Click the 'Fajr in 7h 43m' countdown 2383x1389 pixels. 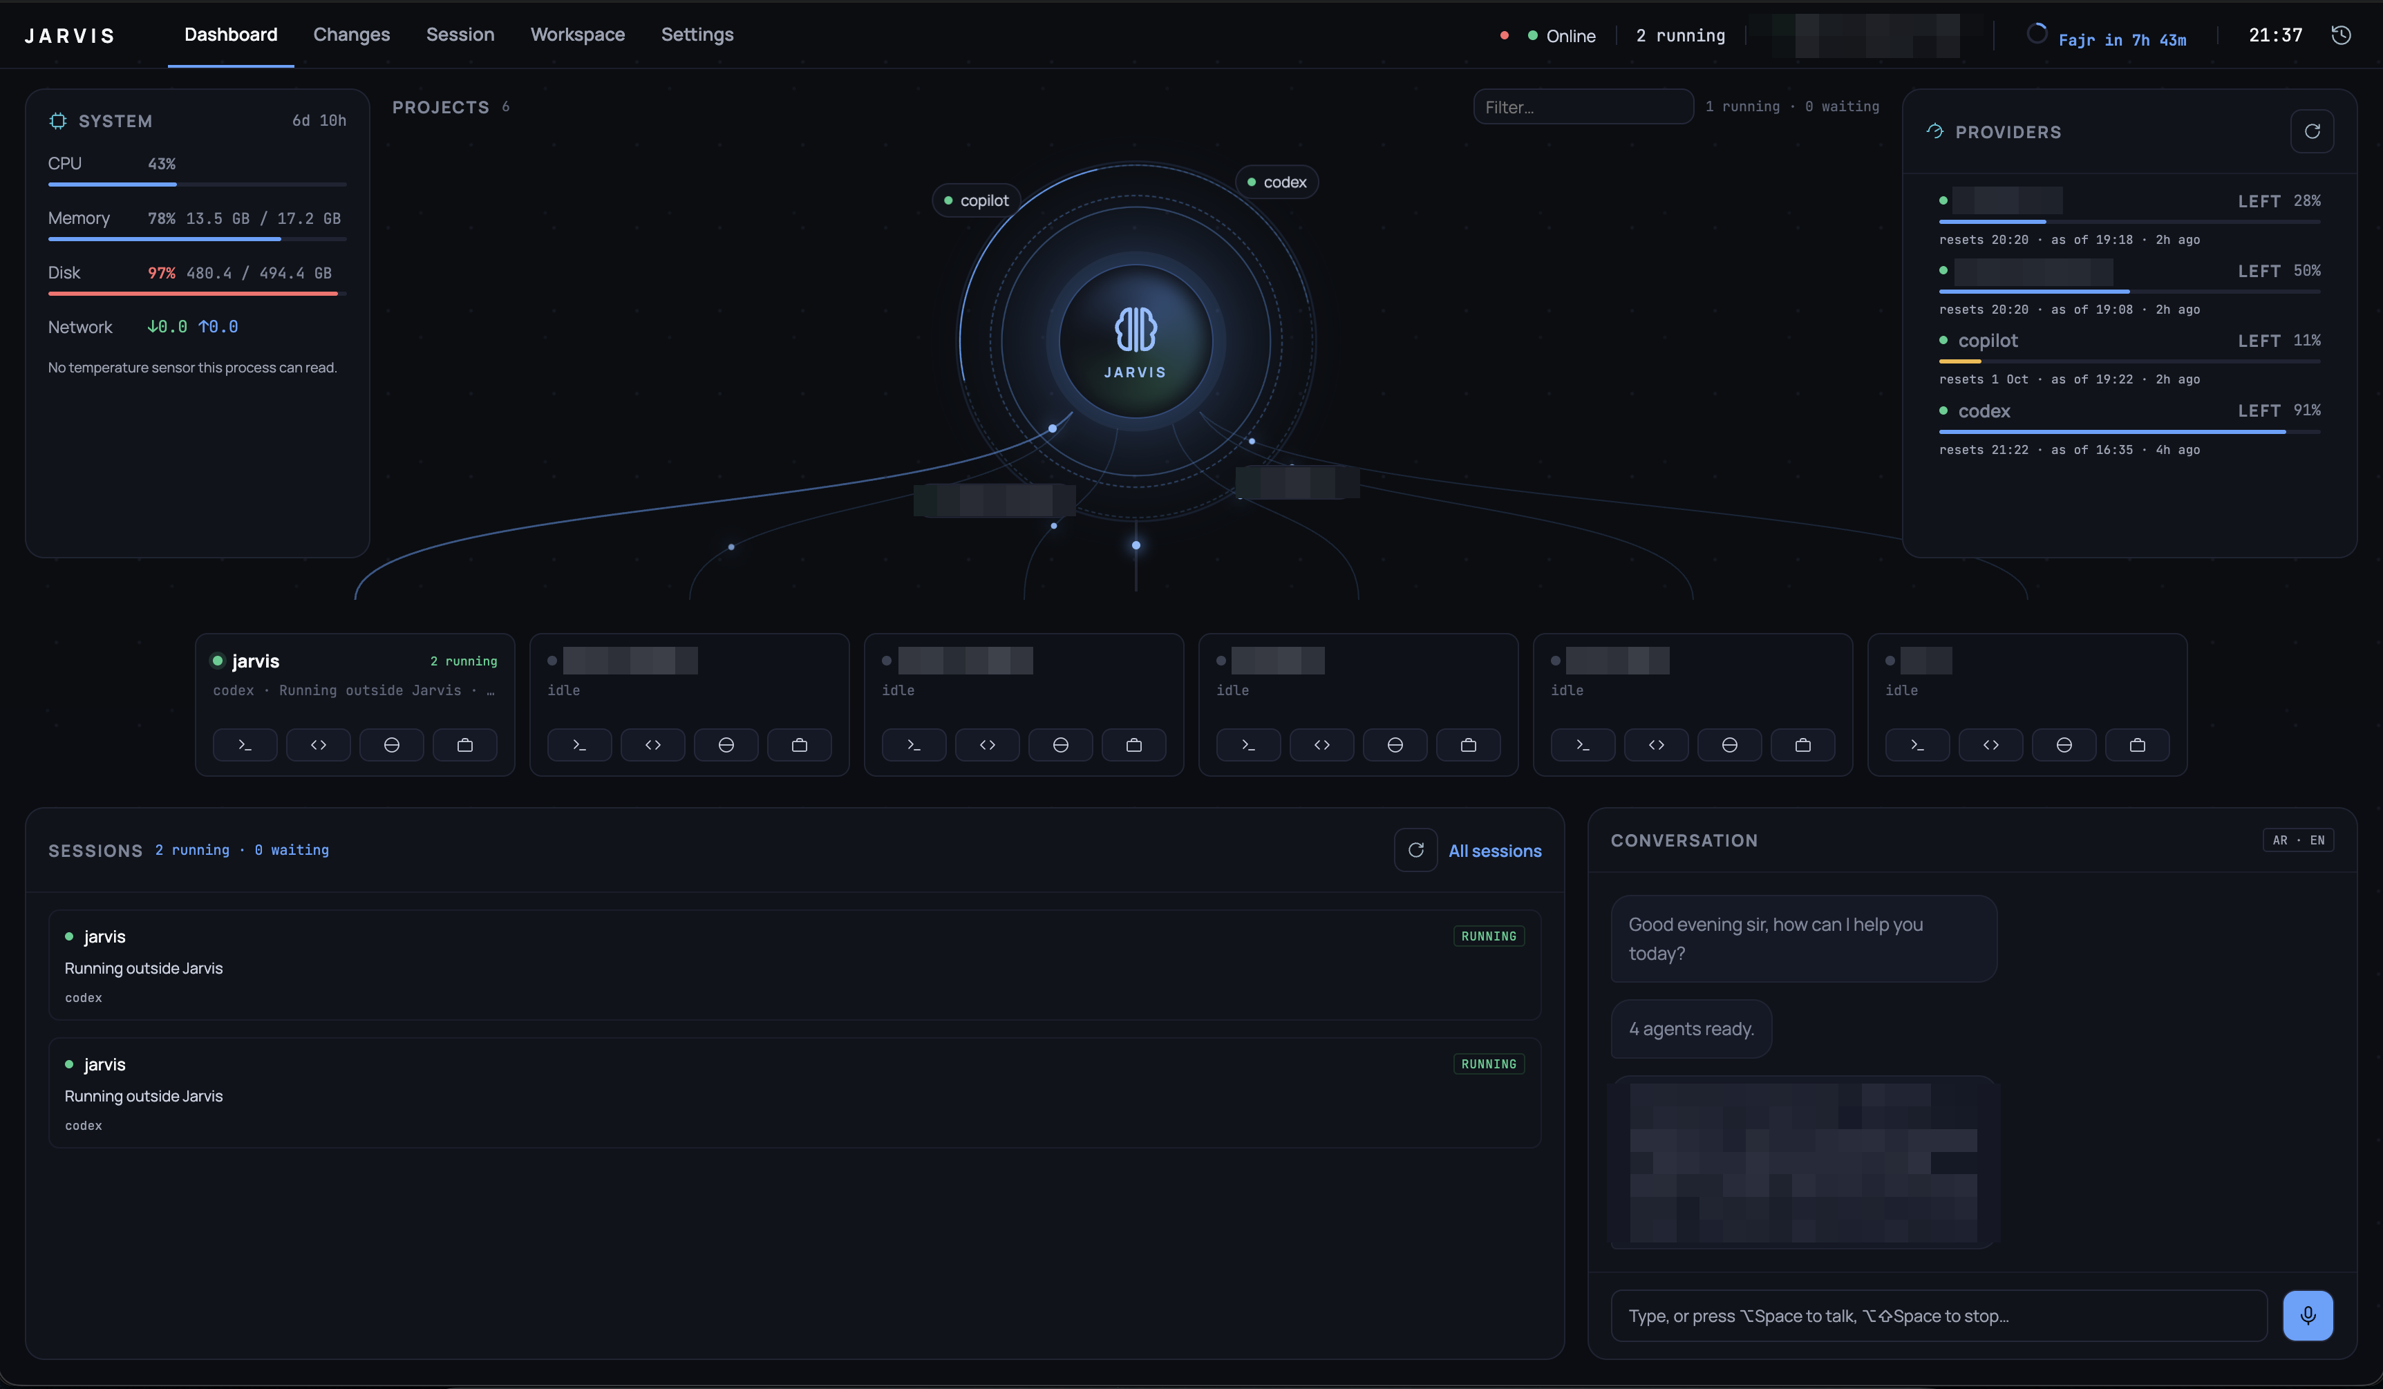pyautogui.click(x=2122, y=39)
